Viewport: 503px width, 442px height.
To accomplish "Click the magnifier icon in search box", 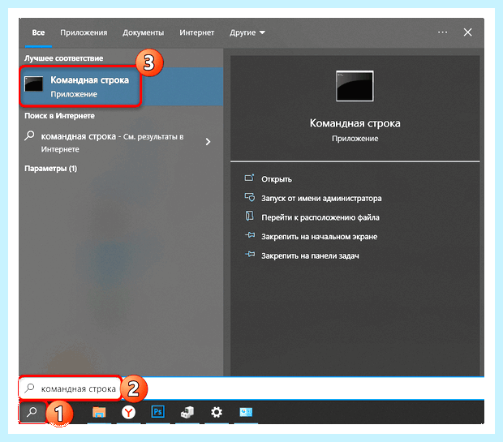I will tap(29, 388).
